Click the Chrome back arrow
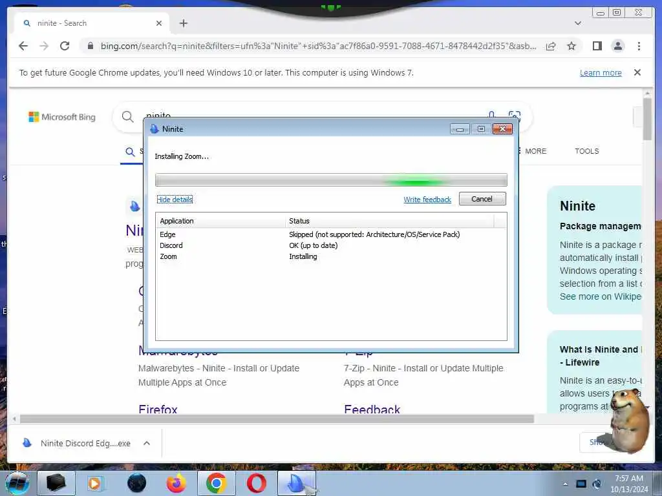 pos(23,46)
